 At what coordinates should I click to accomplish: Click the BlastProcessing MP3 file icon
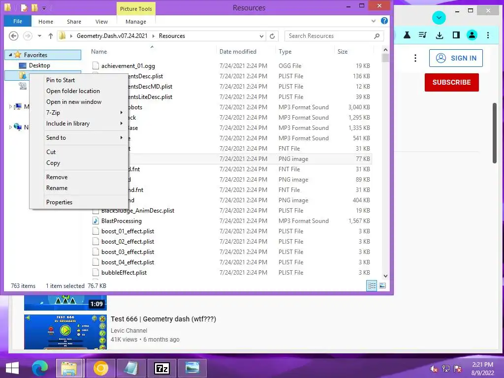coord(95,221)
